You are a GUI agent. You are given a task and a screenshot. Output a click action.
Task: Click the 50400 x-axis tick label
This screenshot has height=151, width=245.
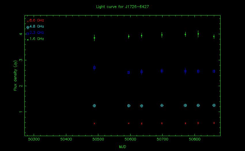[x=66, y=139]
